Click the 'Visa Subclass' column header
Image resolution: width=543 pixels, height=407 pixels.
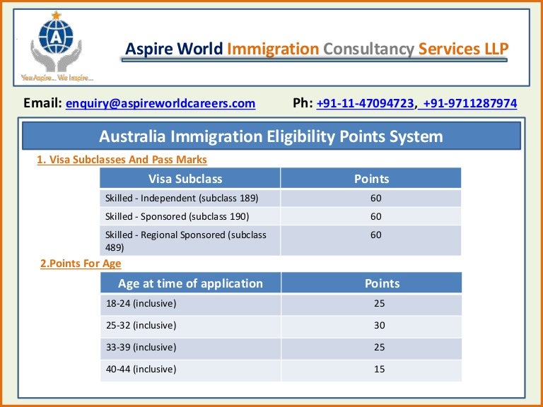pyautogui.click(x=189, y=178)
